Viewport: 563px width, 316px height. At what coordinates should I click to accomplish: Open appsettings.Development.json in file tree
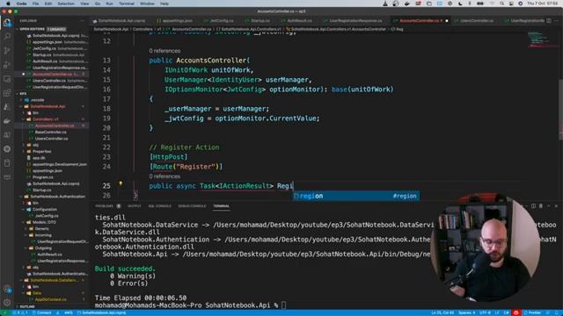(x=57, y=164)
